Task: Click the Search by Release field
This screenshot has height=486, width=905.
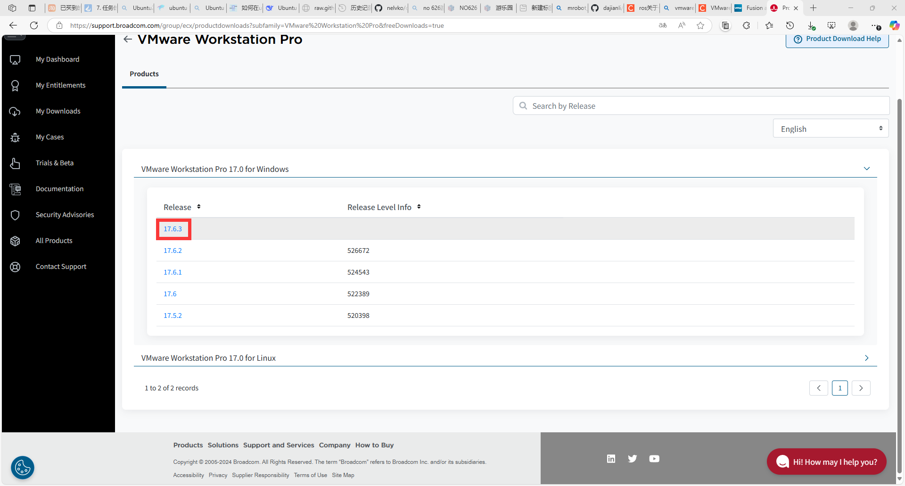Action: 707,106
